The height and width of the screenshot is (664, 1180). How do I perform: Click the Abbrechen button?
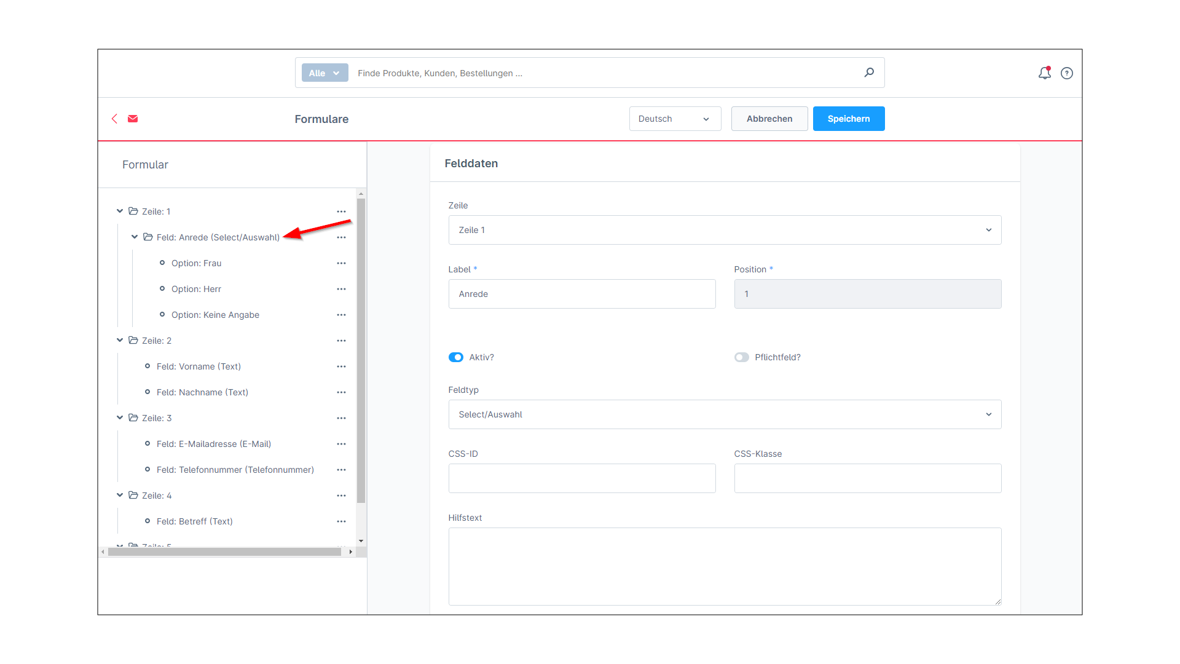tap(769, 119)
